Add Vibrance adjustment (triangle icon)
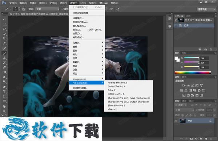 [x=201, y=86]
